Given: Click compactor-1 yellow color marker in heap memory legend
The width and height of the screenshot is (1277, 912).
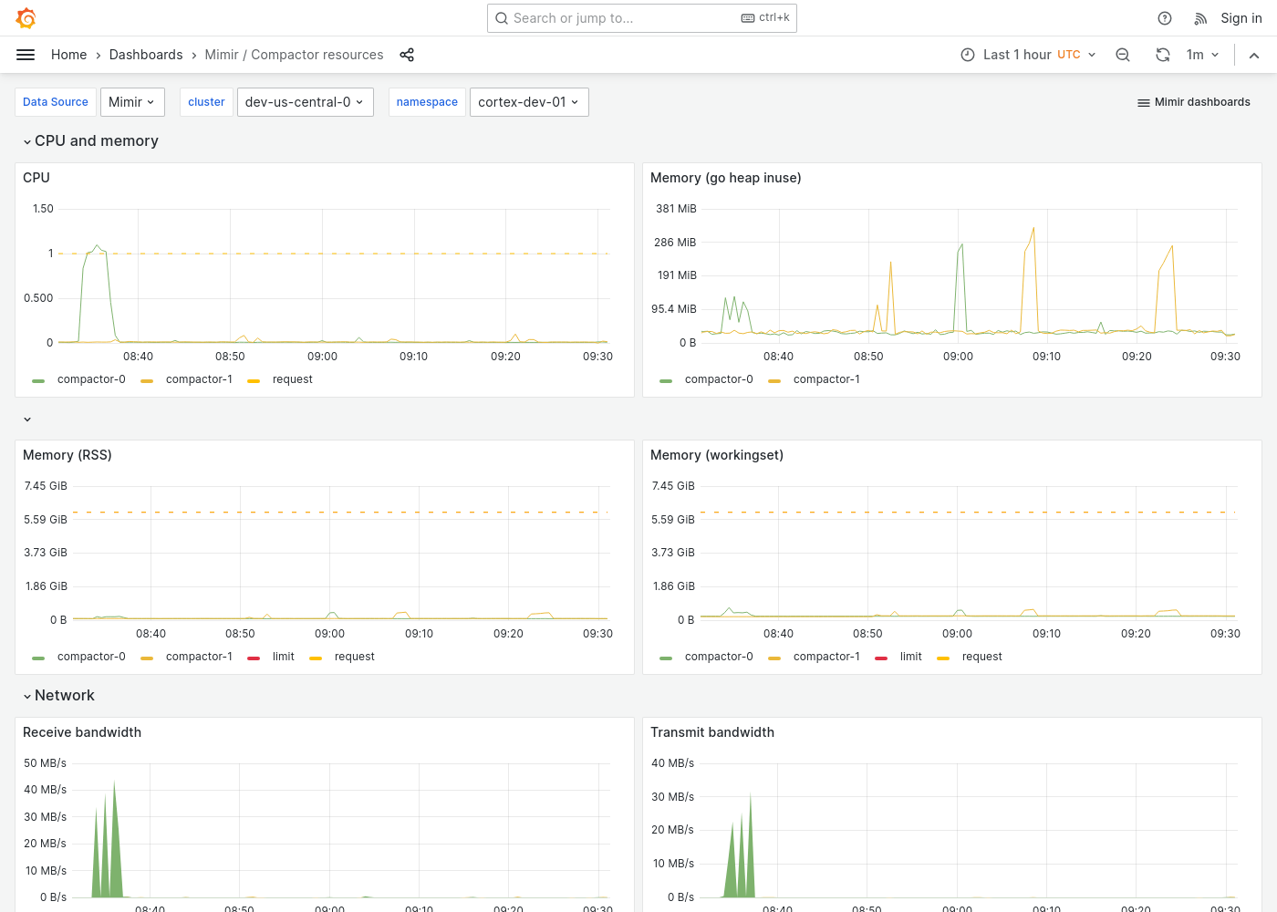Looking at the screenshot, I should click(774, 378).
